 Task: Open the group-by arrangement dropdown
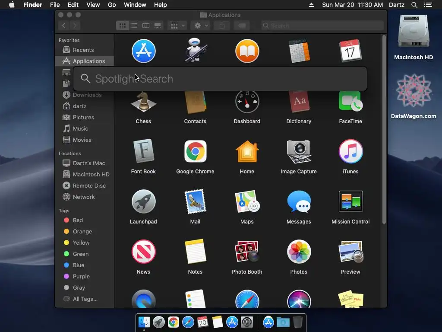click(x=177, y=26)
